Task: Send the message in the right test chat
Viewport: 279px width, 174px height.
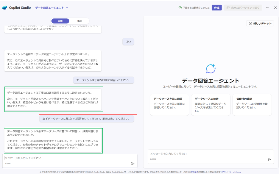Action: click(269, 159)
